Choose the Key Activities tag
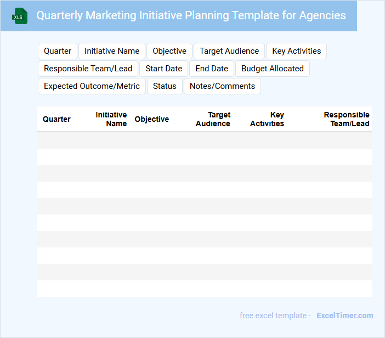Image resolution: width=385 pixels, height=338 pixels. click(297, 51)
